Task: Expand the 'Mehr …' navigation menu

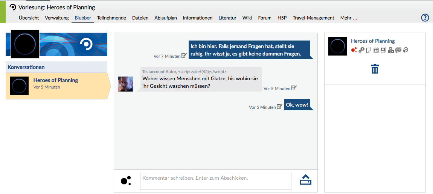Action: 349,18
